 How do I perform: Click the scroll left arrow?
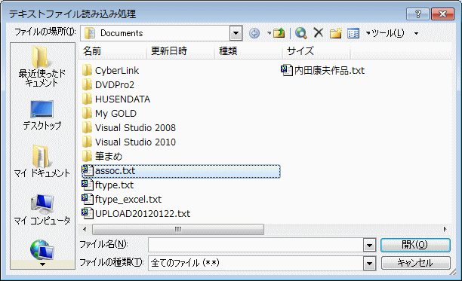click(x=85, y=229)
